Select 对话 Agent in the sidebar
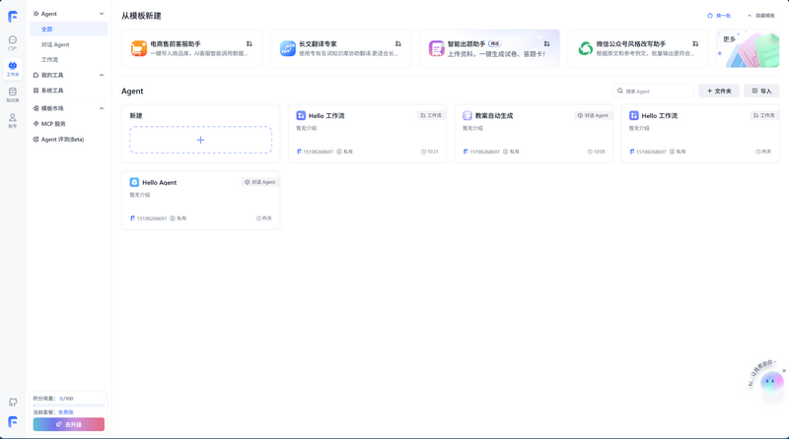 point(55,44)
